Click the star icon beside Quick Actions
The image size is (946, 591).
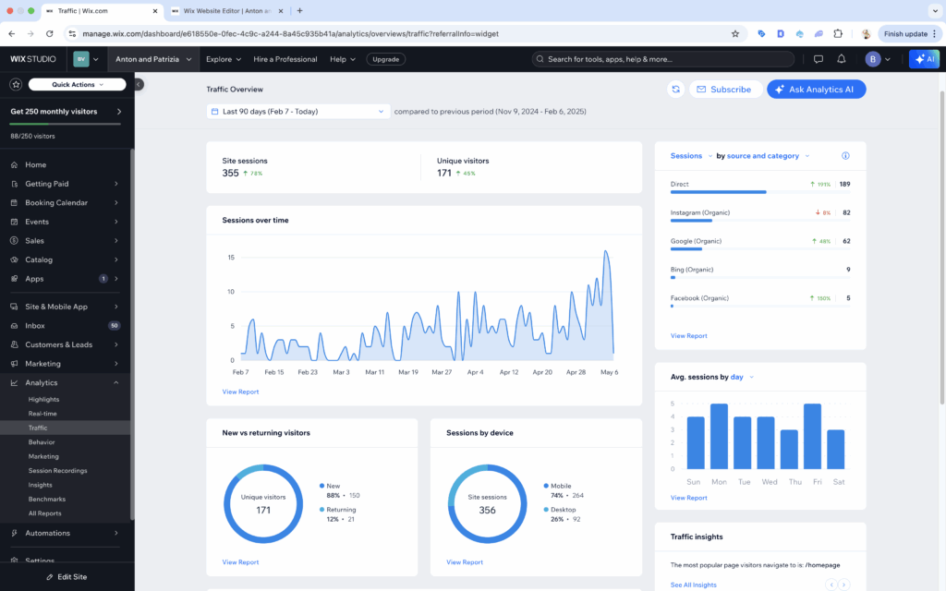[16, 84]
